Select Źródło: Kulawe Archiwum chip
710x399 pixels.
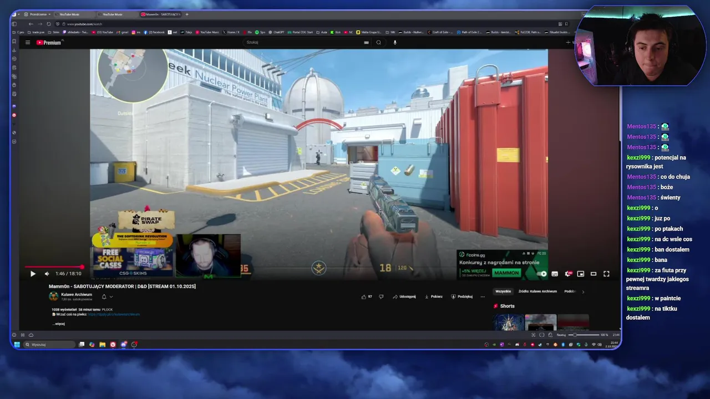click(537, 291)
